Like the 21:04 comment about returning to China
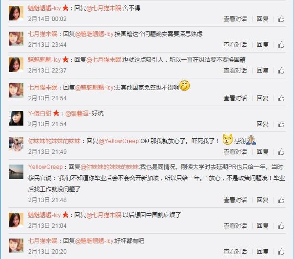The width and height of the screenshot is (294, 259). (x=281, y=226)
